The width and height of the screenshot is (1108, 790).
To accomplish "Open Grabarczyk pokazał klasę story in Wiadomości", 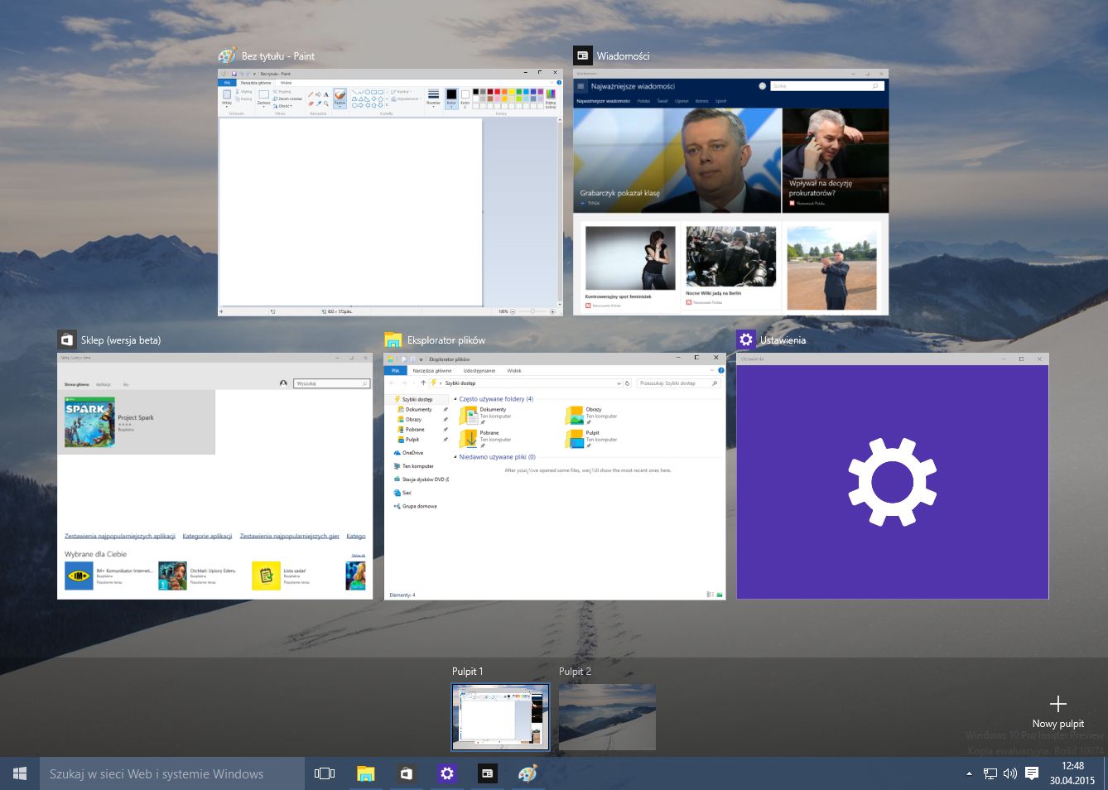I will point(677,161).
